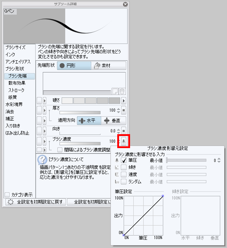Click the ブラシ濃度 density slider
The height and width of the screenshot is (248, 227).
click(80, 143)
